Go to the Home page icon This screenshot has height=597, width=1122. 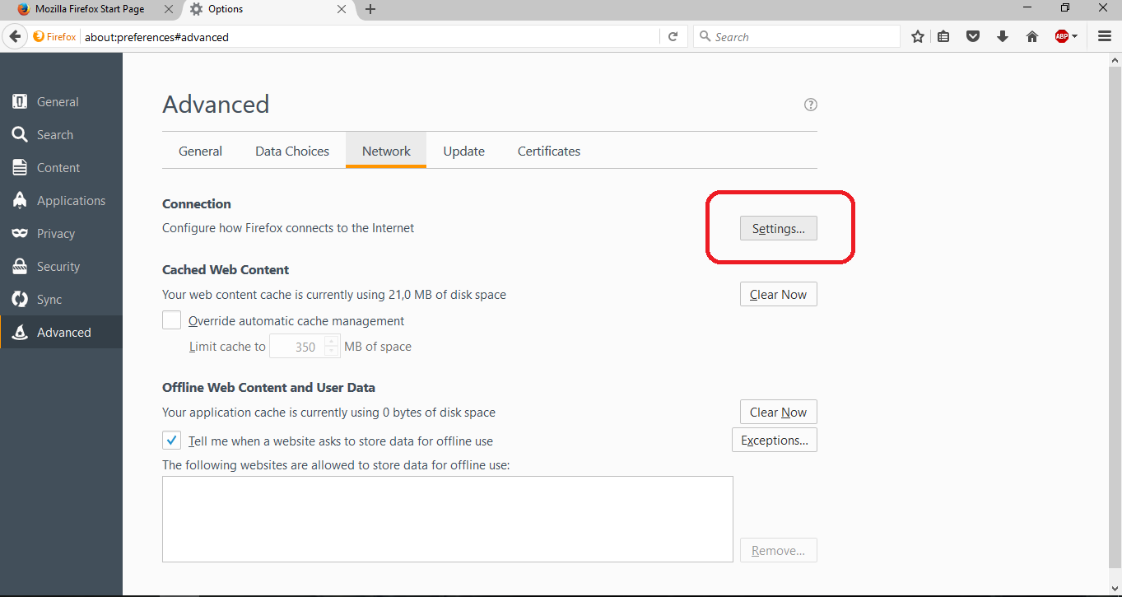point(1032,37)
